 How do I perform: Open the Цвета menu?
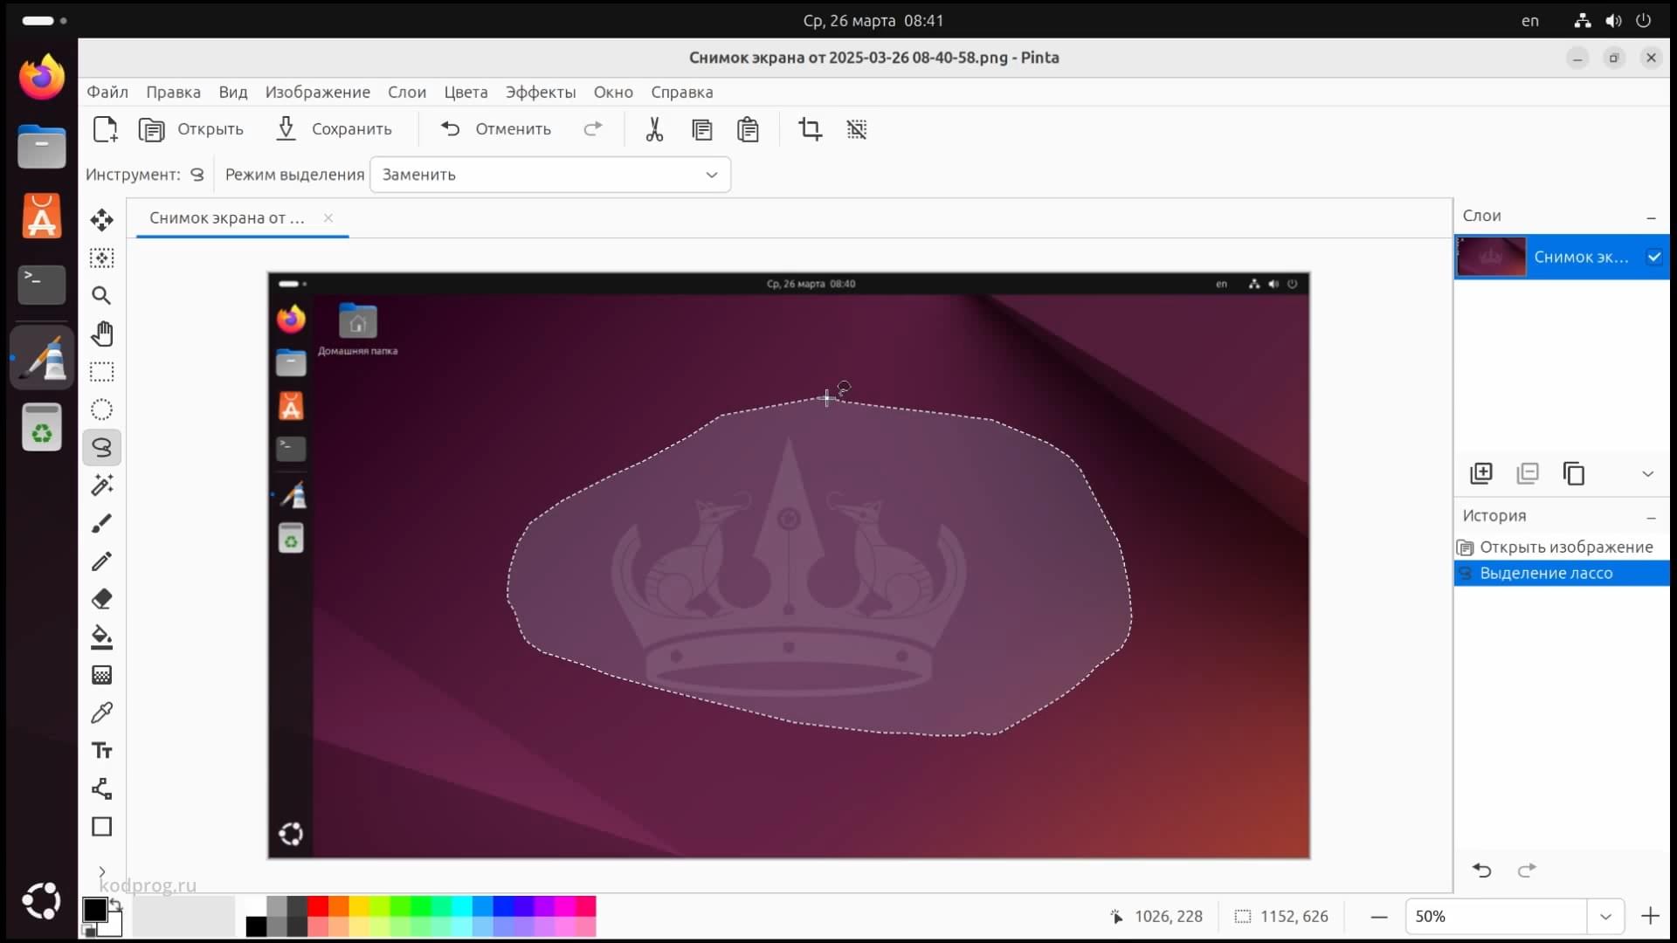point(466,93)
